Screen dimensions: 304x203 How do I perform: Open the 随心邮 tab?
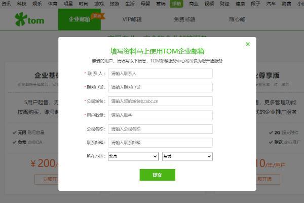coord(237,19)
